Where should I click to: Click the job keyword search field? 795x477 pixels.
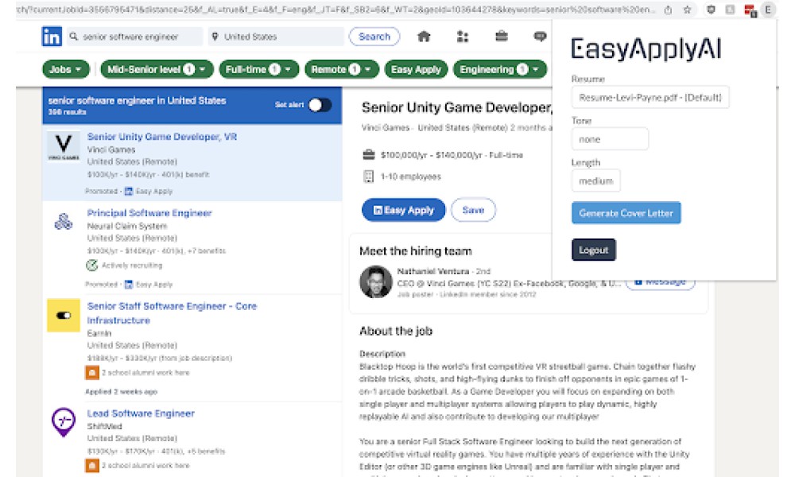(134, 37)
